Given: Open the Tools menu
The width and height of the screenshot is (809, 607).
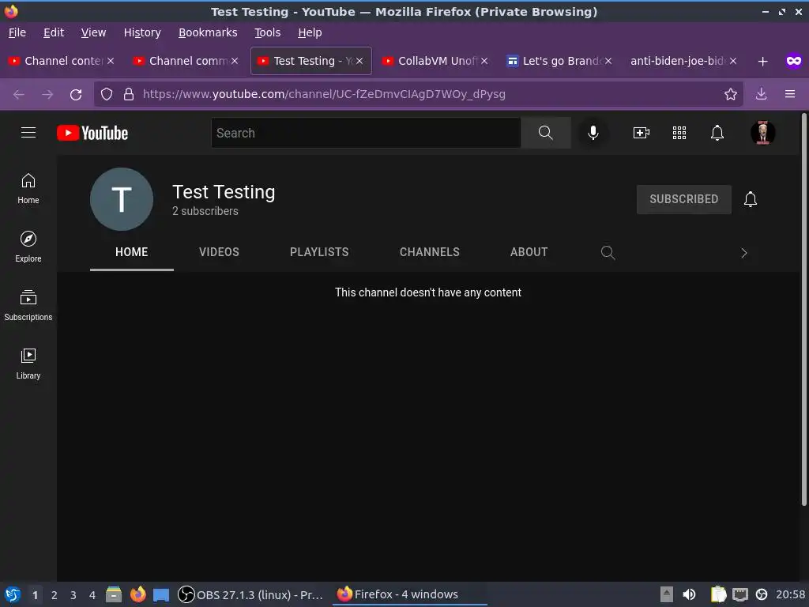Looking at the screenshot, I should pos(267,32).
